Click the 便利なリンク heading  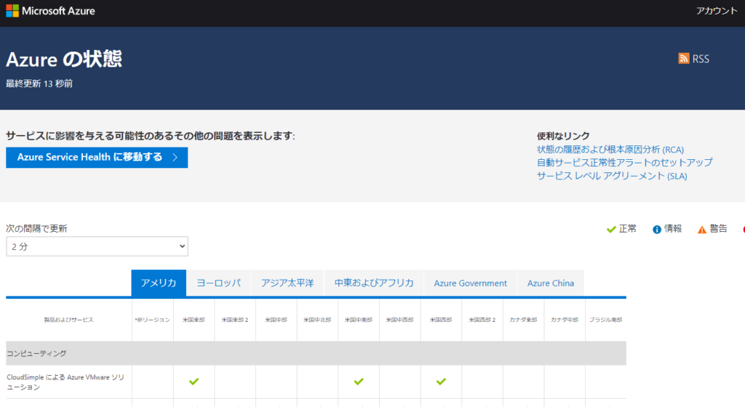pos(564,136)
